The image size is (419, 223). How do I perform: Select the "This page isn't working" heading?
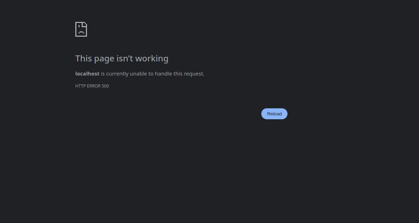tap(122, 59)
